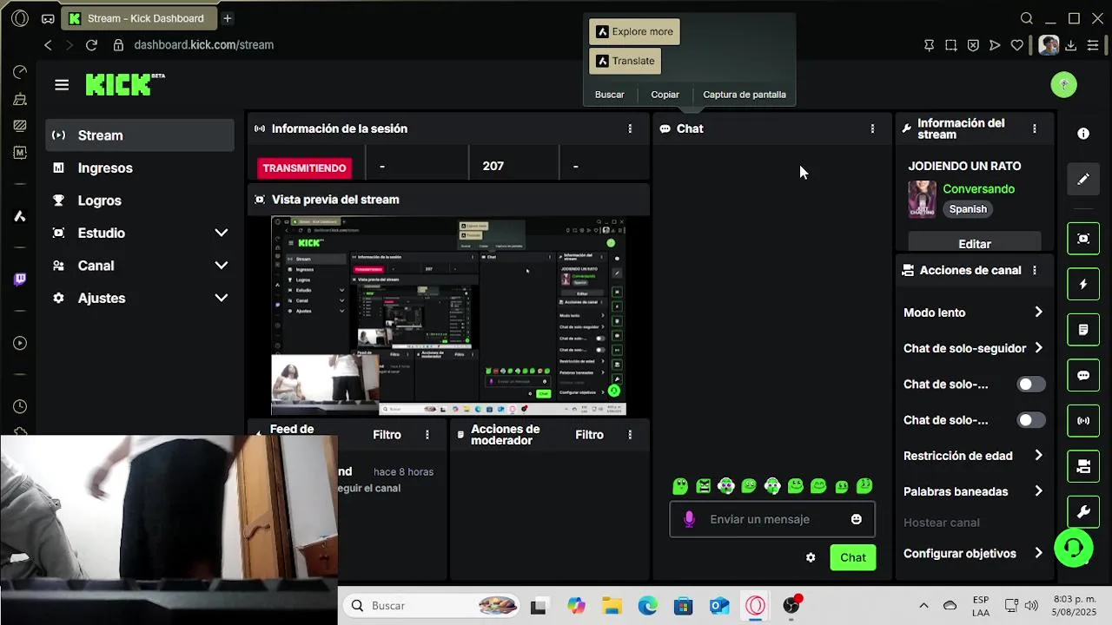This screenshot has height=625, width=1112.
Task: Open Microsoft Edge in the taskbar
Action: click(648, 606)
